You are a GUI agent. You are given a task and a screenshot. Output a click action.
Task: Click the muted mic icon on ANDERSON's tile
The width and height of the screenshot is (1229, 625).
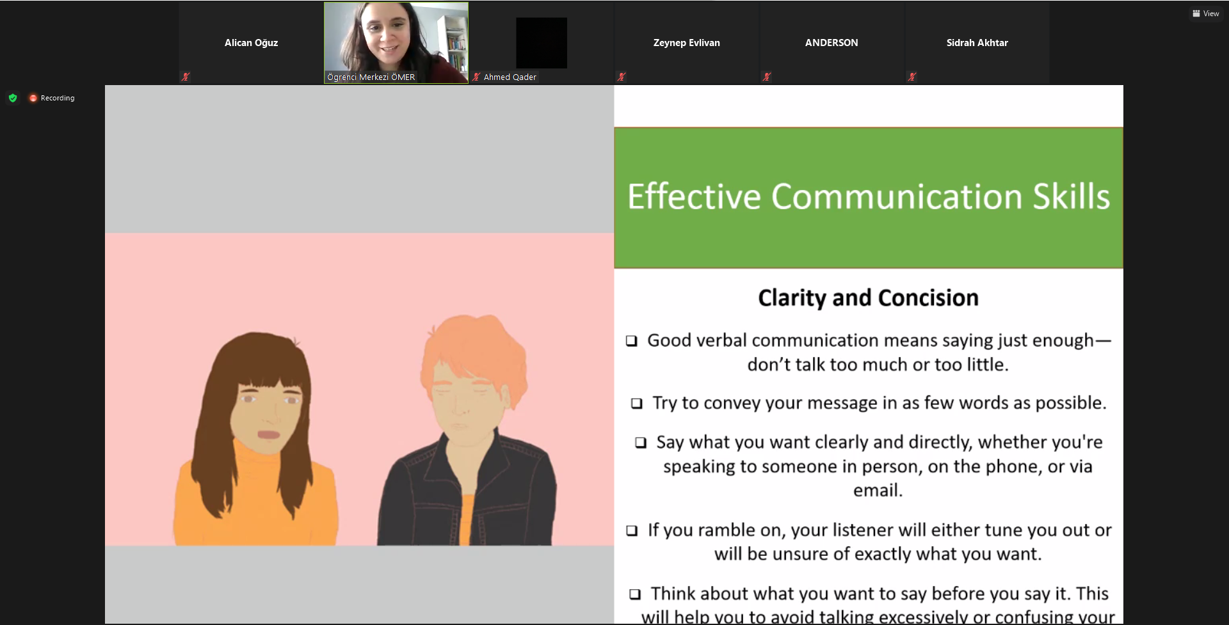click(767, 77)
